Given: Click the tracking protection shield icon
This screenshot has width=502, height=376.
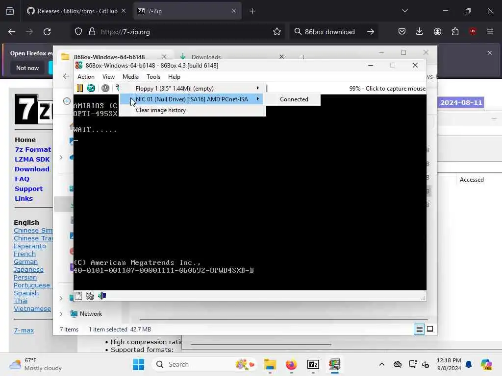Looking at the screenshot, I should 78,32.
